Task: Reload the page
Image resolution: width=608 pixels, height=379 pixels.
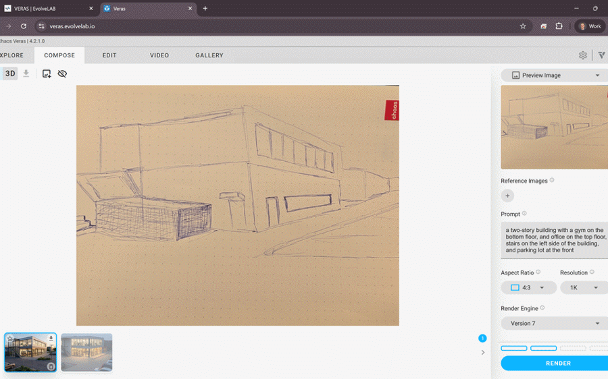Action: click(x=24, y=26)
